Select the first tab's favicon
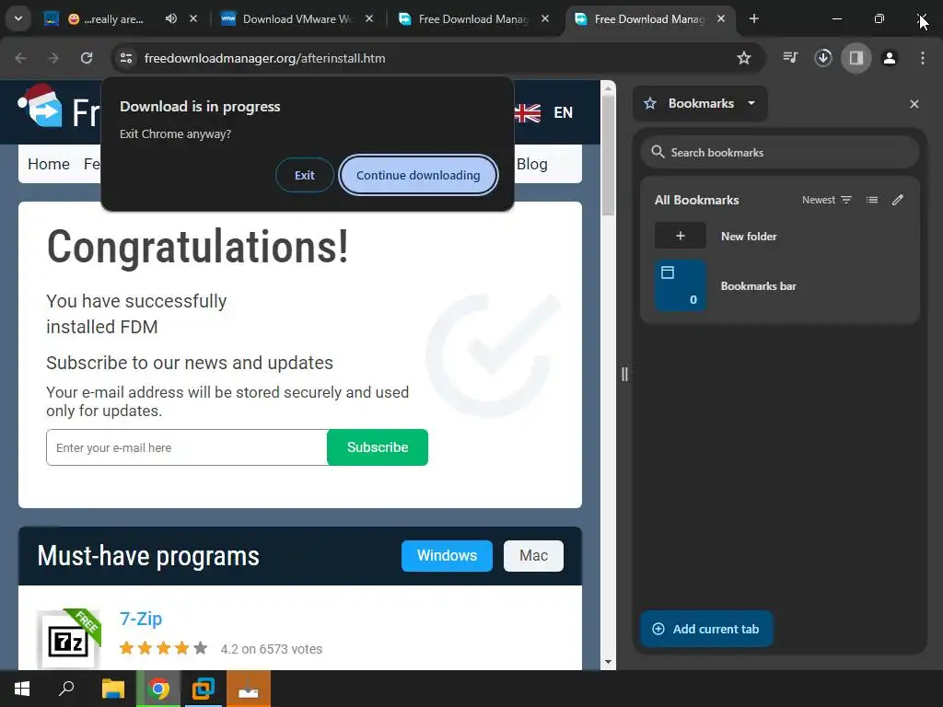Viewport: 943px width, 707px height. pyautogui.click(x=52, y=18)
